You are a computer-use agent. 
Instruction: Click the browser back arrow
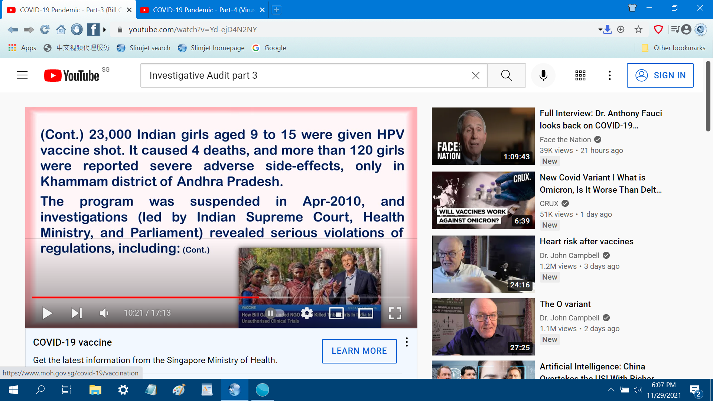[x=13, y=30]
